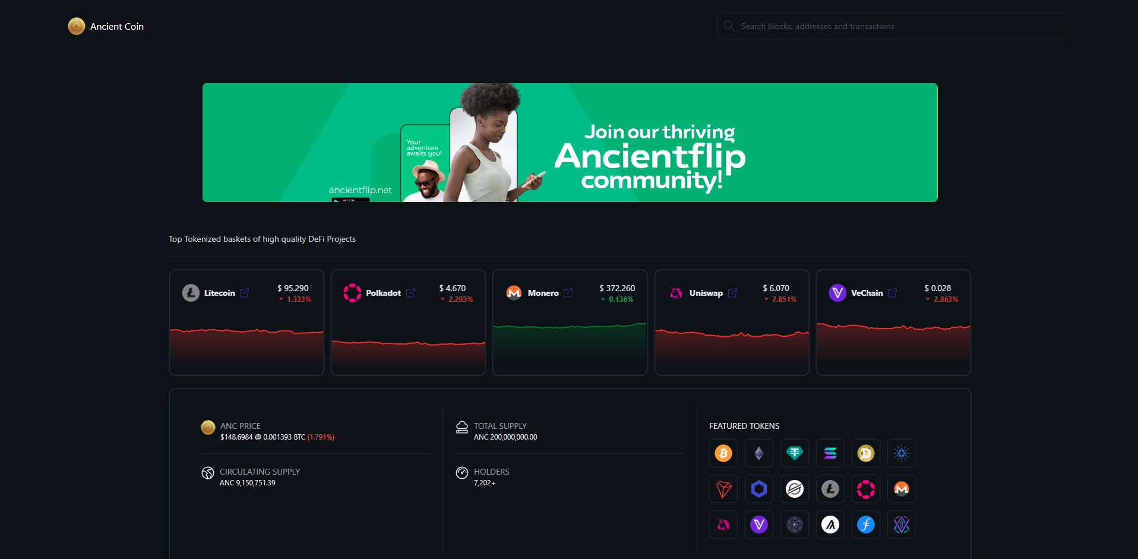Screen dimensions: 1138x559
Task: Open the Stellar featured token
Action: (795, 489)
